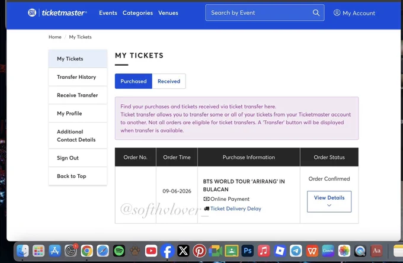Open Finder from the dock

(x=23, y=251)
